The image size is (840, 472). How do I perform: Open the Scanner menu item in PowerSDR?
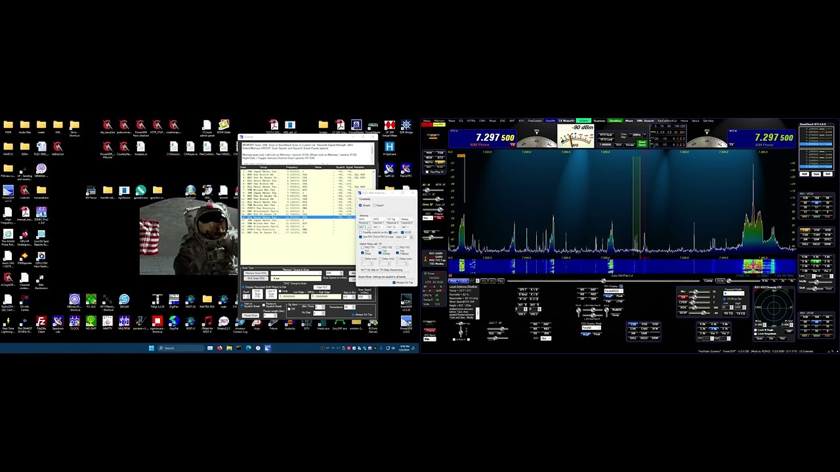(599, 121)
